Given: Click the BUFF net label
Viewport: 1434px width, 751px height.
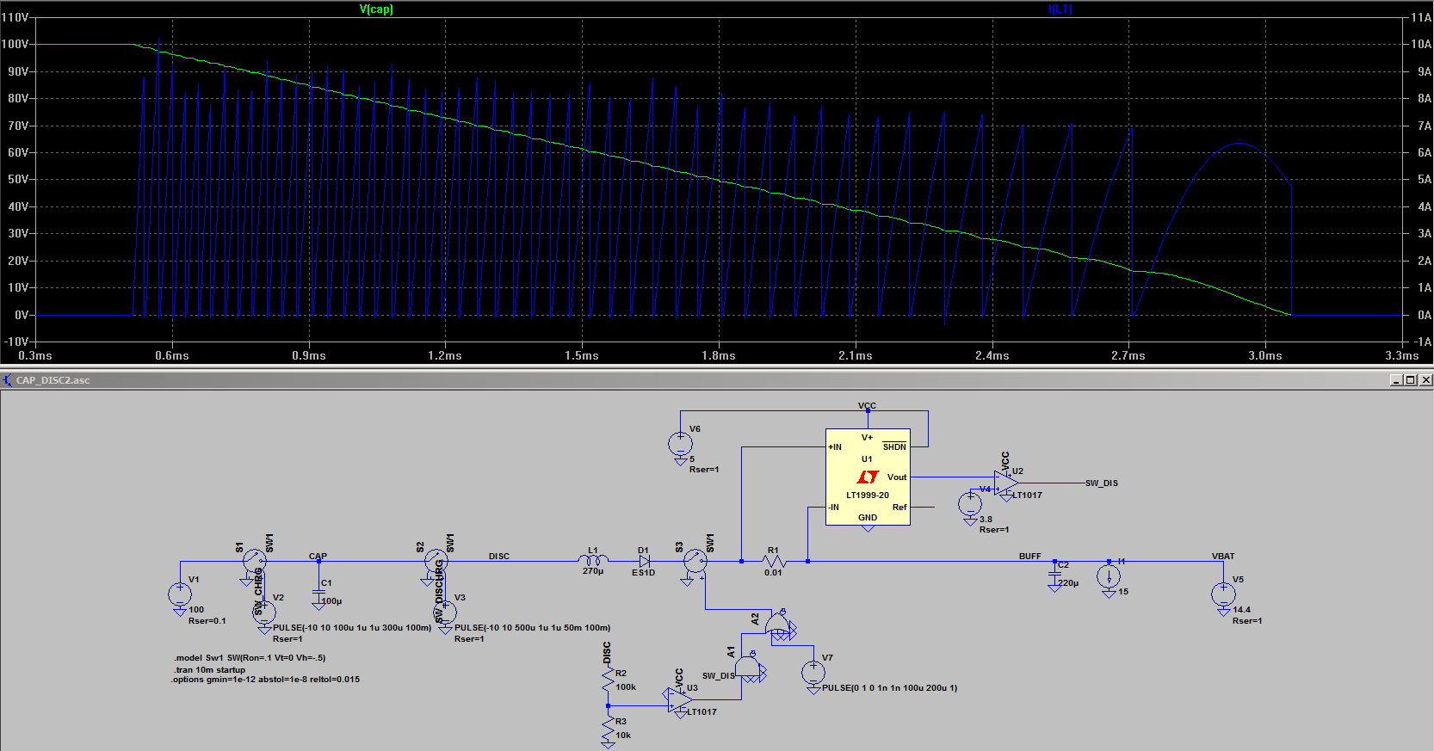Looking at the screenshot, I should pyautogui.click(x=1030, y=556).
